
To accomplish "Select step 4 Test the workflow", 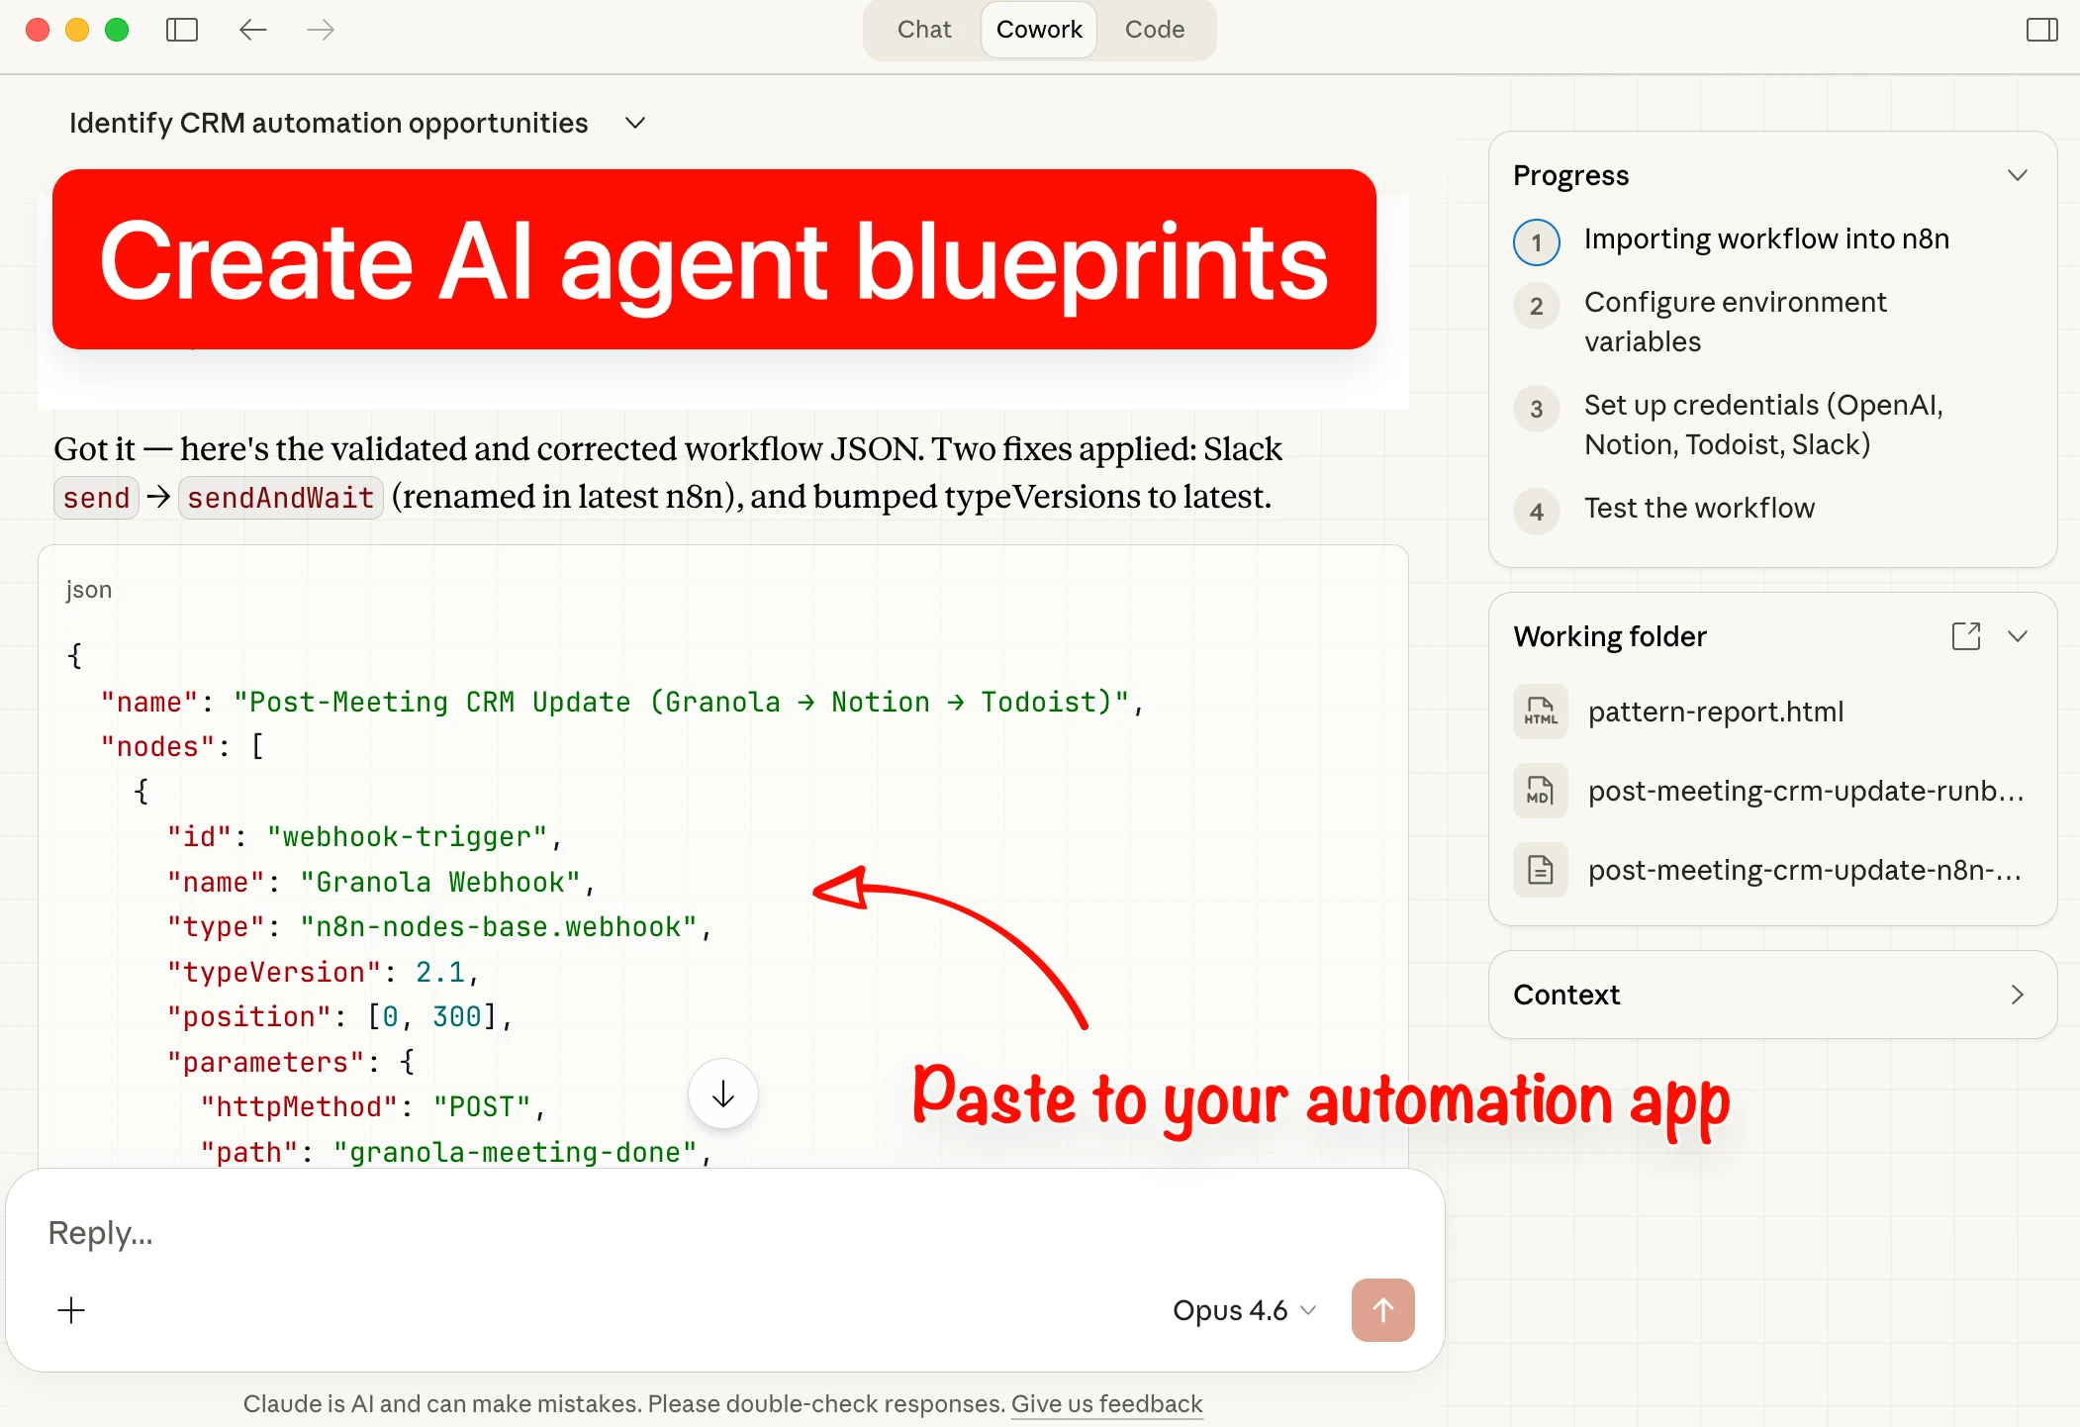I will (x=1699, y=509).
